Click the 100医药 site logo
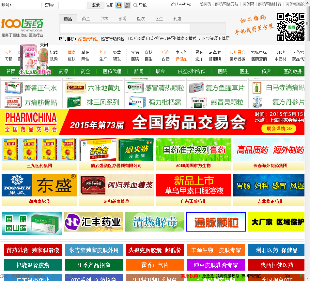The height and width of the screenshot is (281, 310). (x=22, y=28)
